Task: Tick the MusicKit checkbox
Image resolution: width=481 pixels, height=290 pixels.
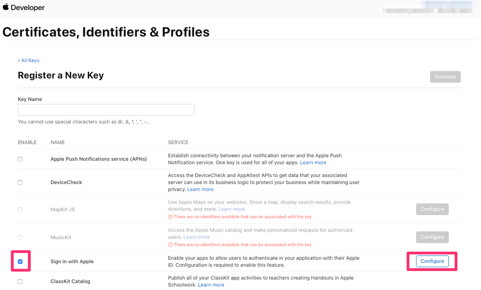Action: (20, 238)
